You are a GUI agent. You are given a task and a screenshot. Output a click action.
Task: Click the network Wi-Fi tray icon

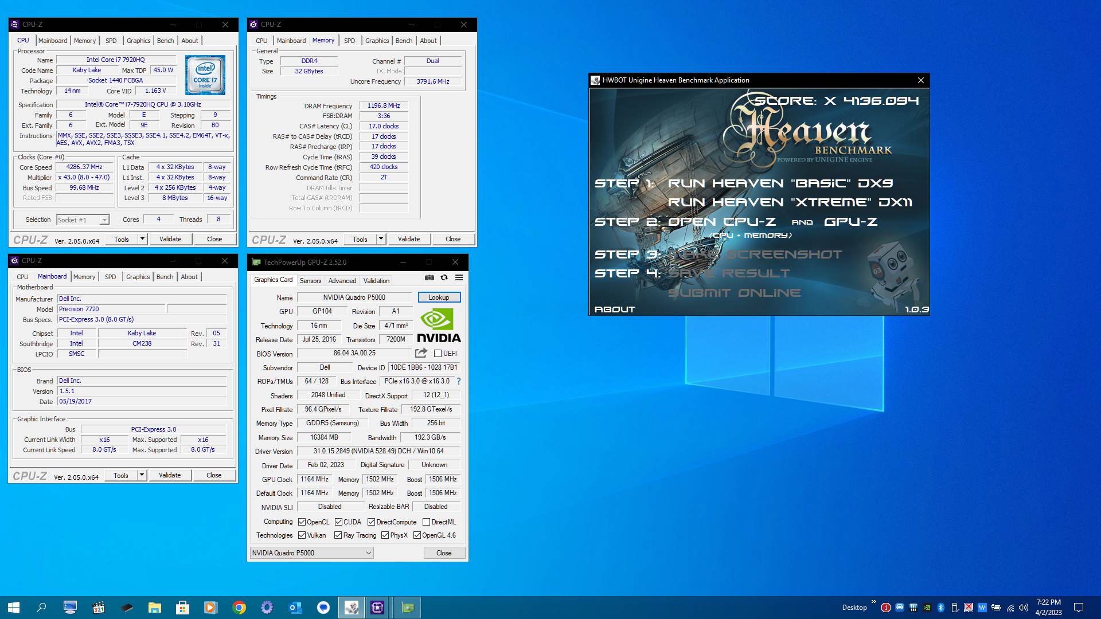(1010, 608)
